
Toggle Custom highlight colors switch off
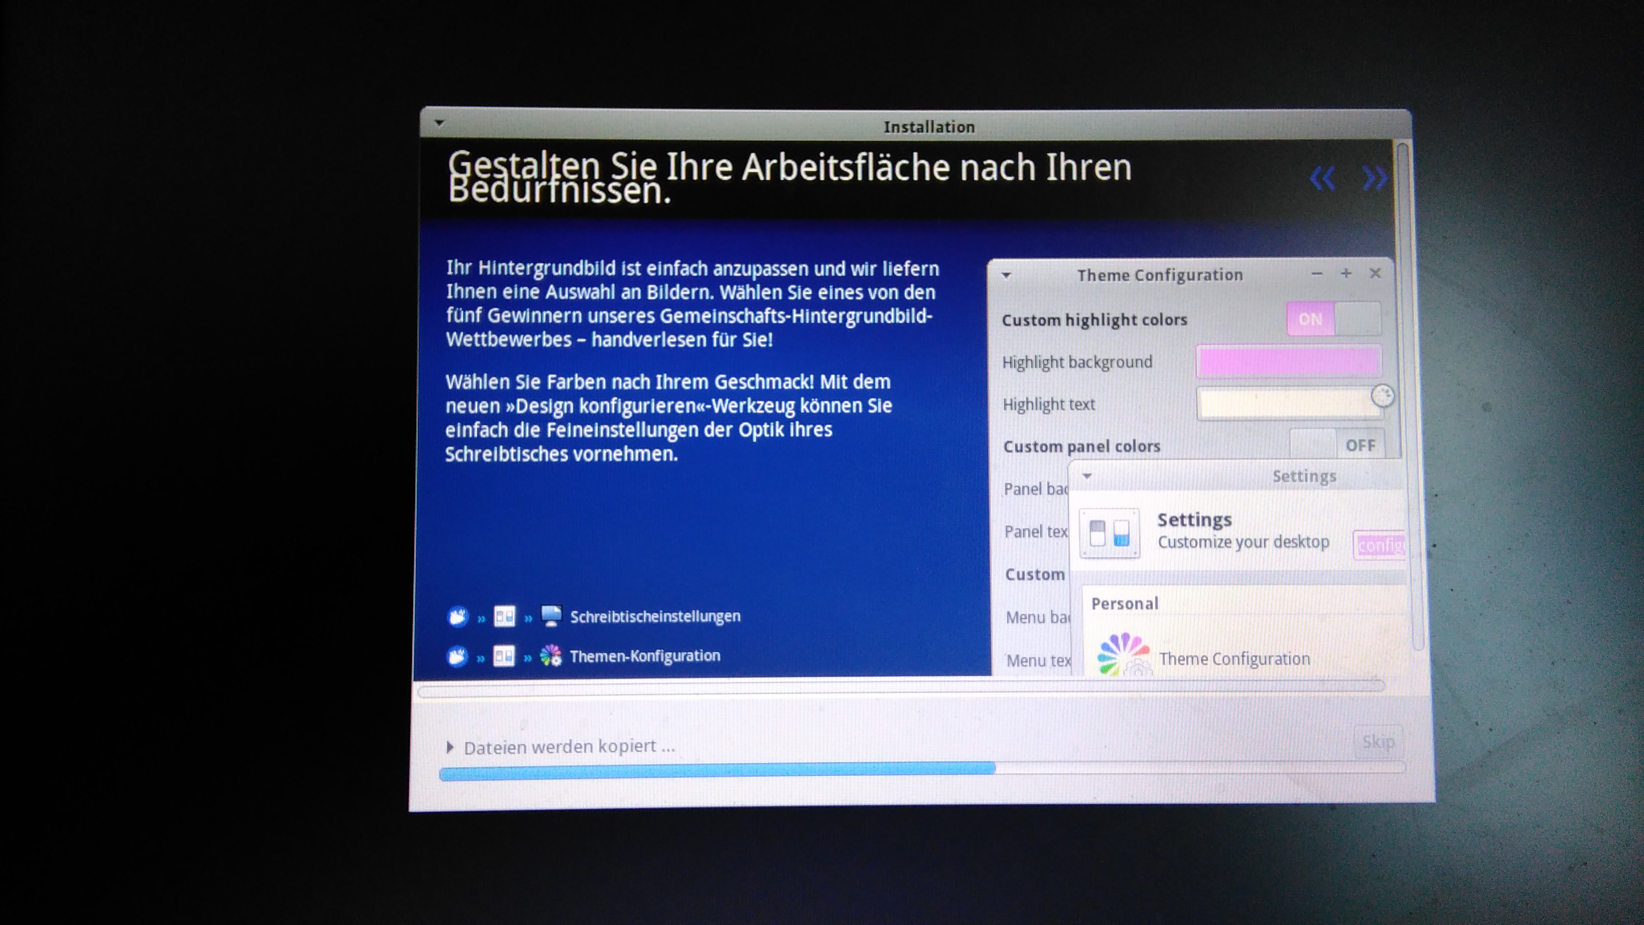pyautogui.click(x=1334, y=319)
